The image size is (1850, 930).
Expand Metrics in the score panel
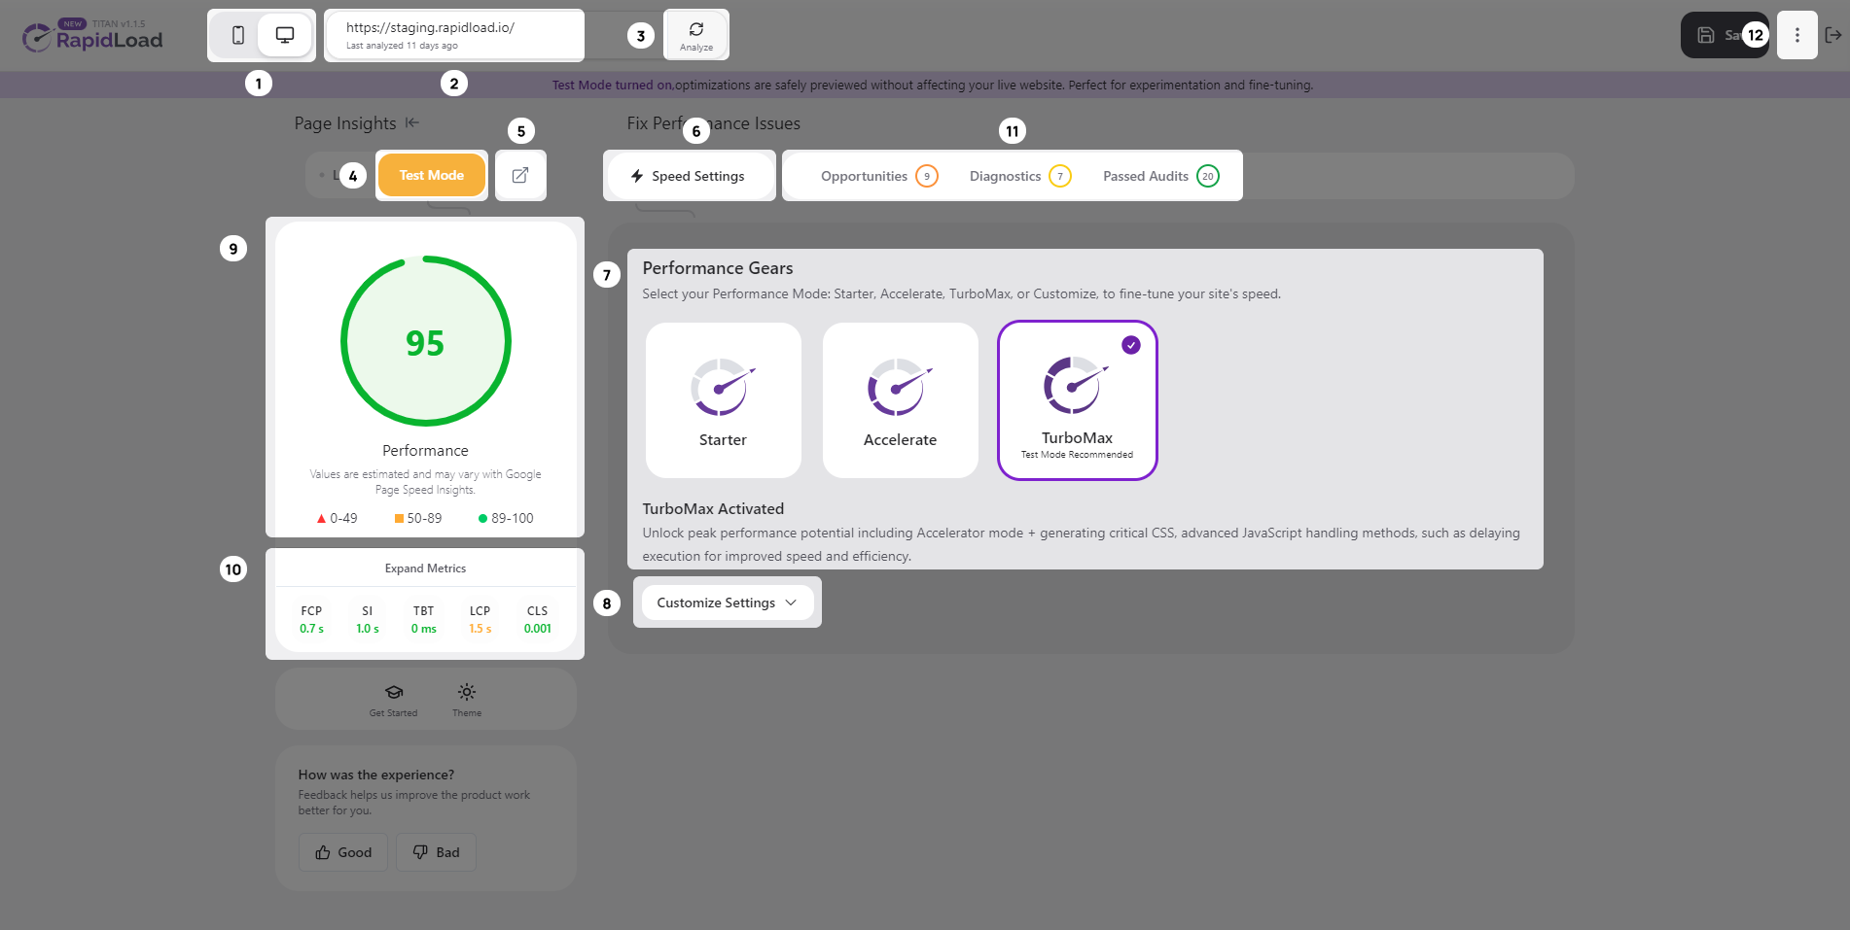(425, 568)
